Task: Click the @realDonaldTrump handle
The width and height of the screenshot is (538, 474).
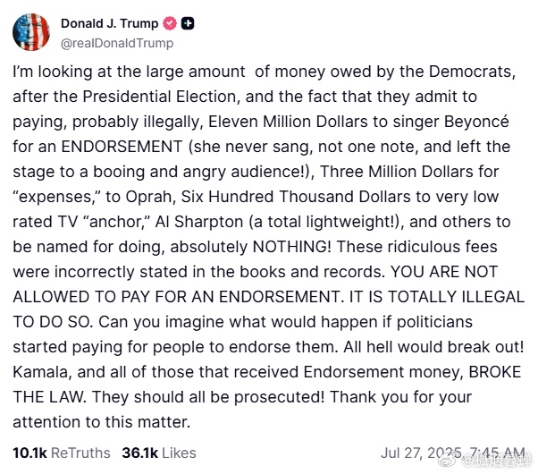Action: [x=117, y=43]
